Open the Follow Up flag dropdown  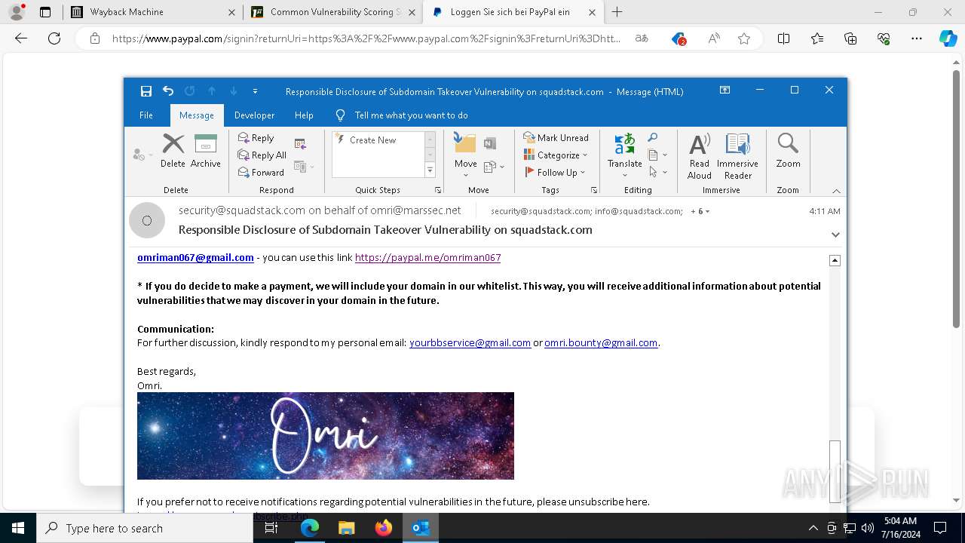[555, 172]
